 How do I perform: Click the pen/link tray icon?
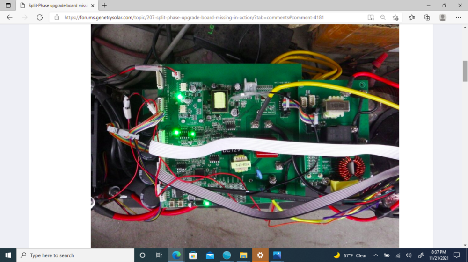tap(421, 255)
